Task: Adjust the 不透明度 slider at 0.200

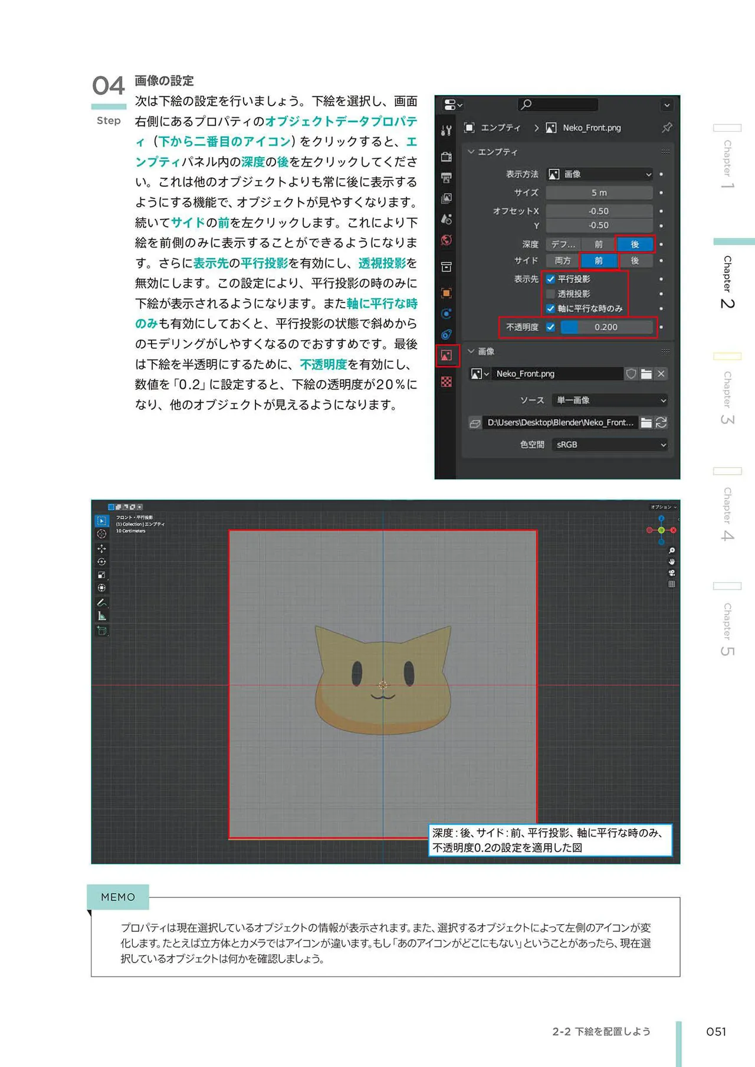Action: coord(606,327)
